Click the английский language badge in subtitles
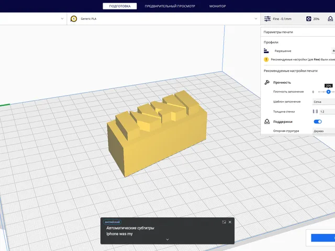The height and width of the screenshot is (251, 335). [x=113, y=222]
